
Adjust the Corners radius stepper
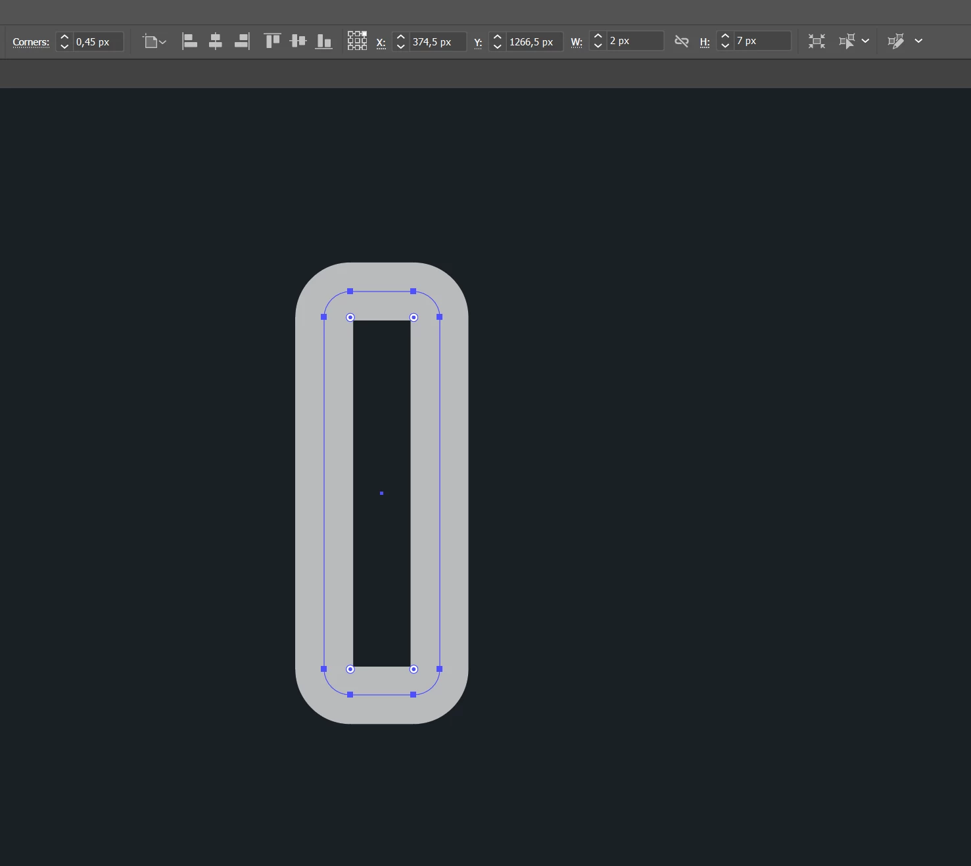64,42
